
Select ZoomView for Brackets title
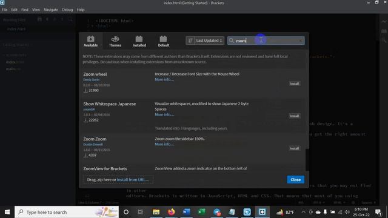105,168
